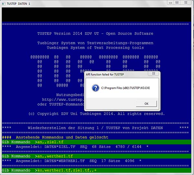Click the copyright ZDV Uni Tuebingen line
Viewport: 194px width, 175px height.
pyautogui.click(x=97, y=114)
